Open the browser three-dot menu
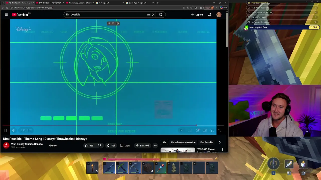 (216, 8)
